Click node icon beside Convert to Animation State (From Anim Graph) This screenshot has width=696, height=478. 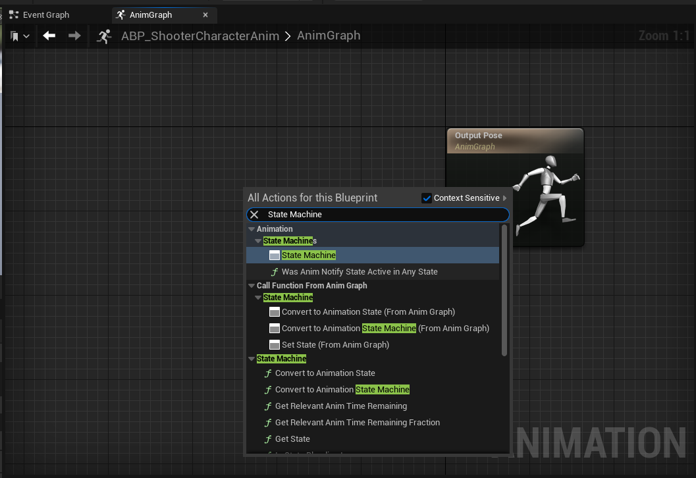tap(275, 312)
